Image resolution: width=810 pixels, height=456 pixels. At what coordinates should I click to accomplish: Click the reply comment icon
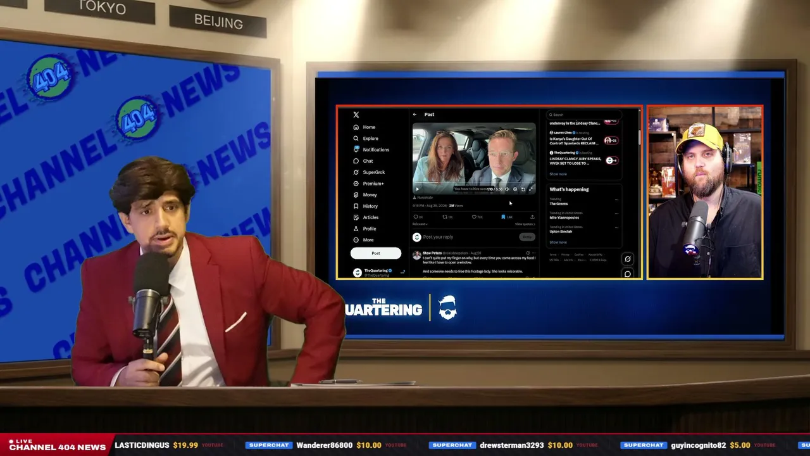[x=416, y=217]
